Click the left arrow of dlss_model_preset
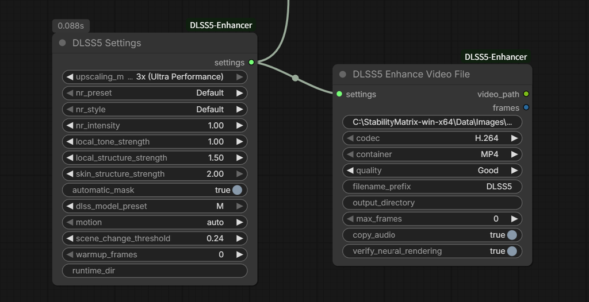 pos(70,206)
